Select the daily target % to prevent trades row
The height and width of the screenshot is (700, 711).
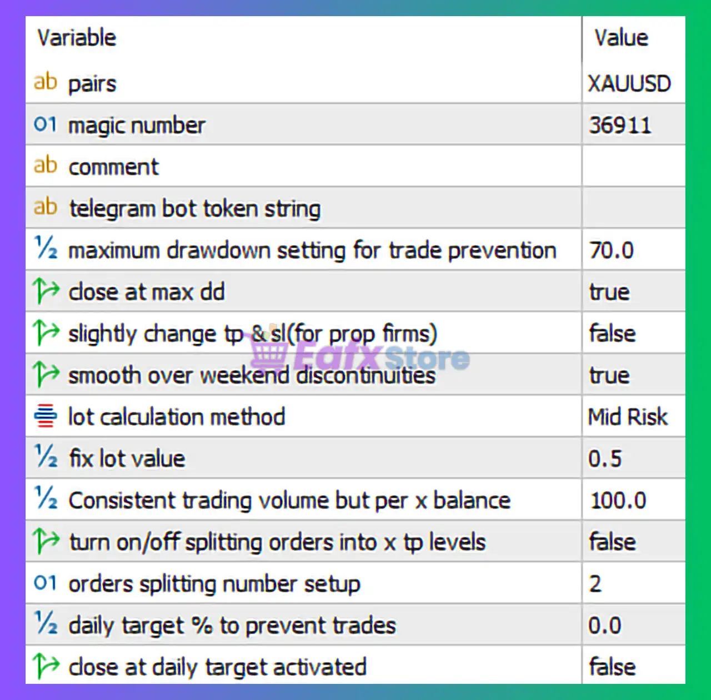[x=232, y=626]
